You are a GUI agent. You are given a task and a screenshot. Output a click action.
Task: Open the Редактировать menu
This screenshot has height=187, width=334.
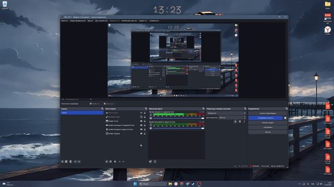(x=78, y=21)
